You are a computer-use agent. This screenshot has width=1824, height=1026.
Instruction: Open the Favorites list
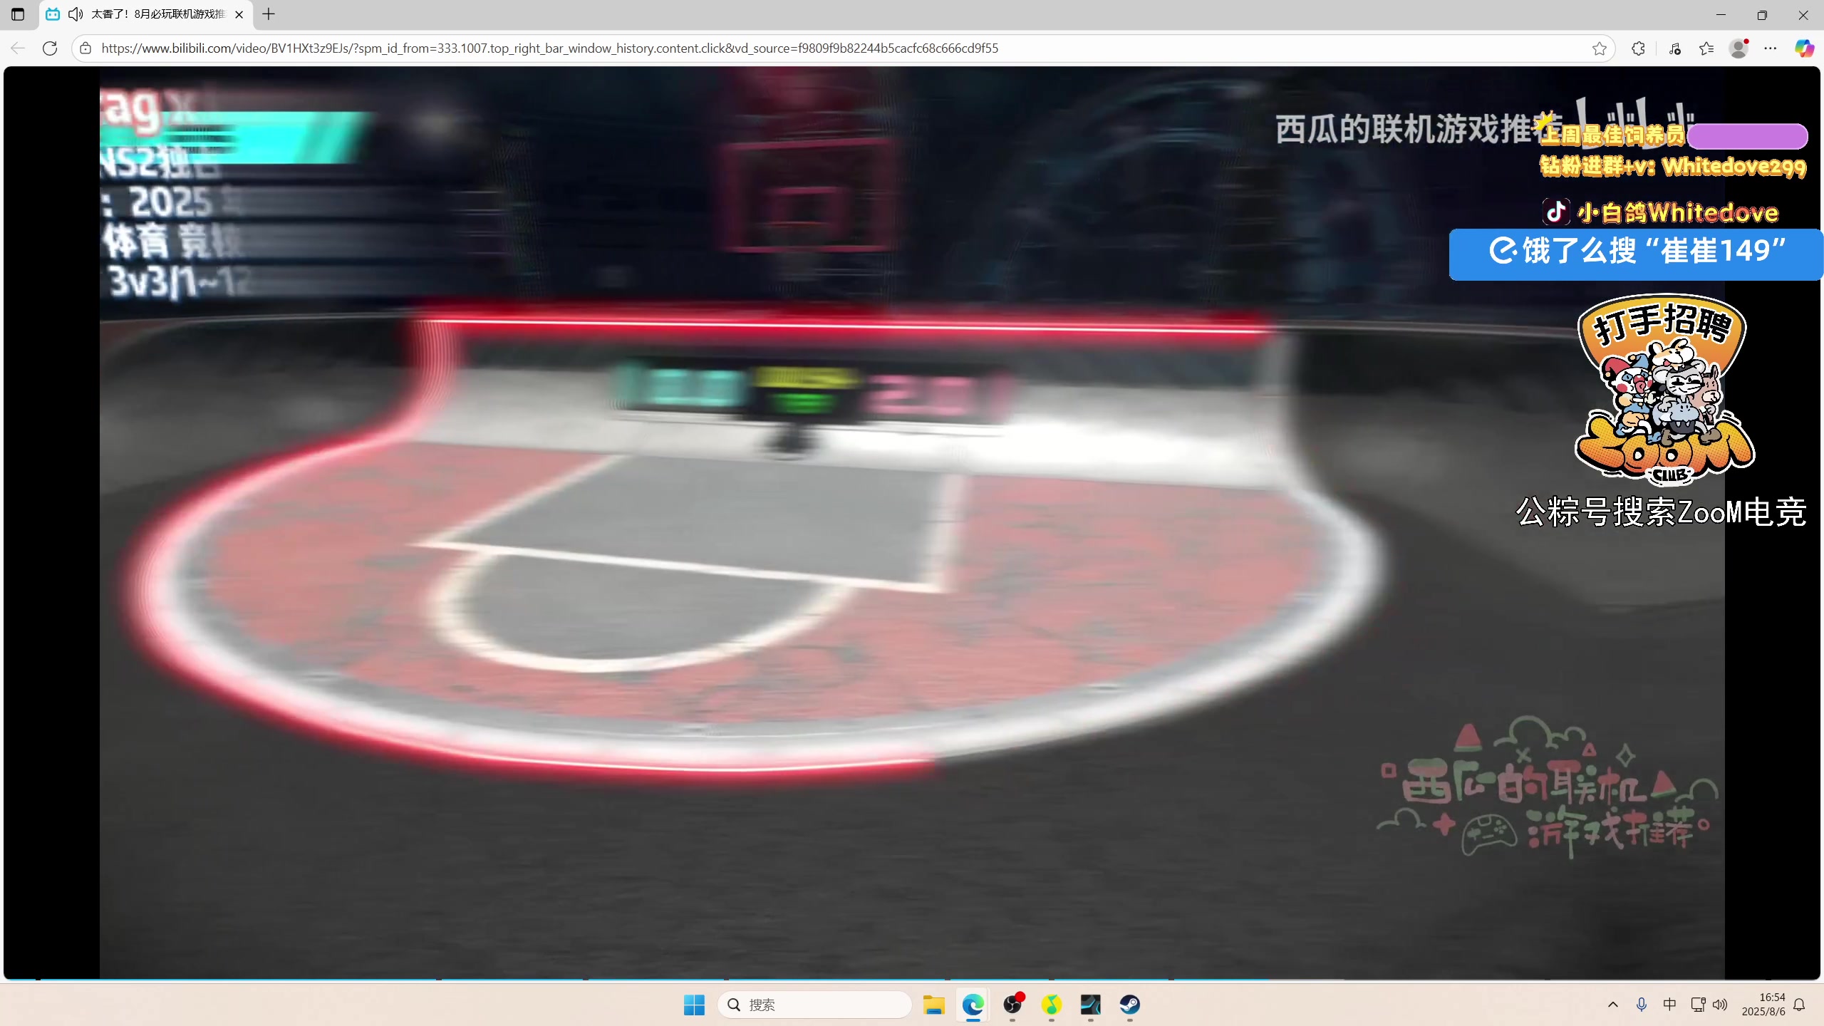click(1706, 48)
